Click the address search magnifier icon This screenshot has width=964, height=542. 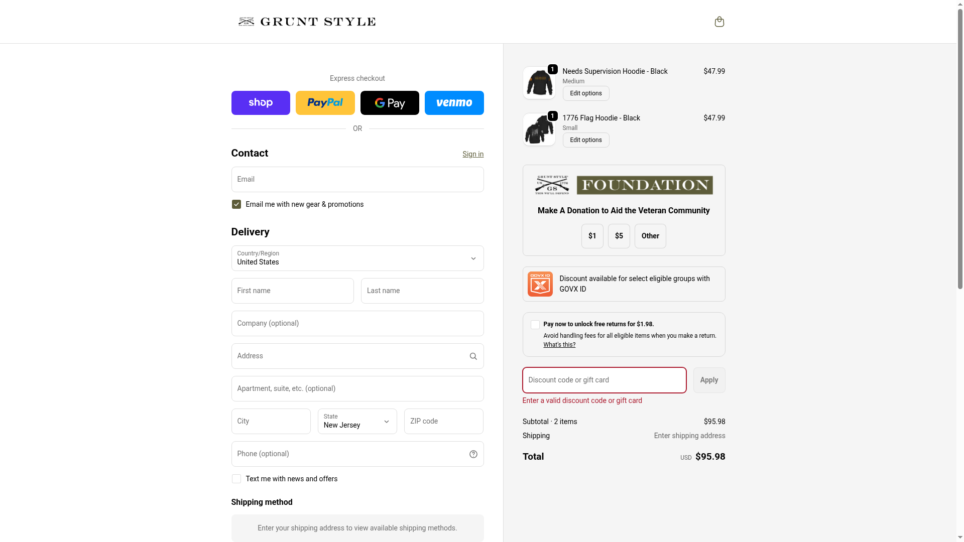pyautogui.click(x=473, y=356)
